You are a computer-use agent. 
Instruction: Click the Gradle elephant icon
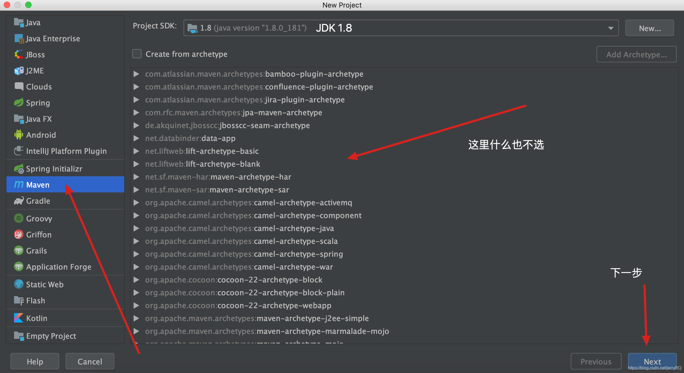[x=19, y=201]
